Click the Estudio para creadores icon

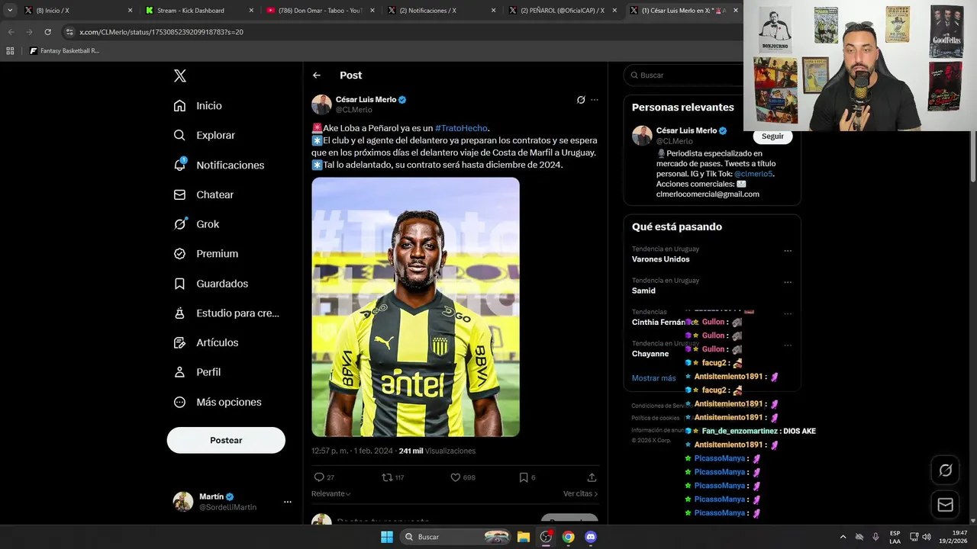point(179,313)
